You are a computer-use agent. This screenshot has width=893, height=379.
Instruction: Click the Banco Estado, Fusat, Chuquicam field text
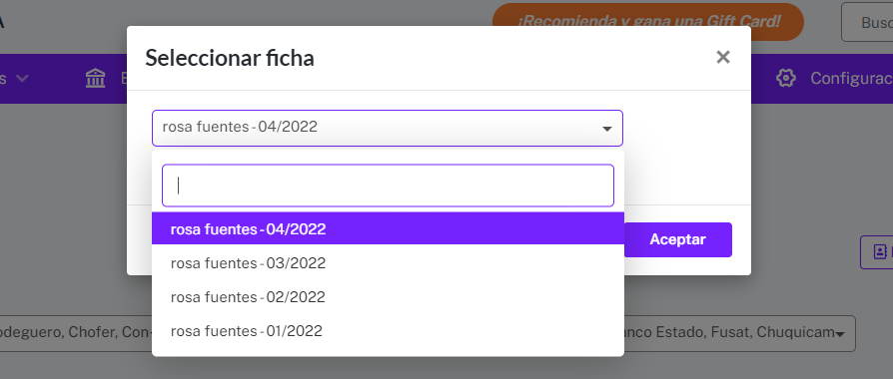[x=729, y=332]
